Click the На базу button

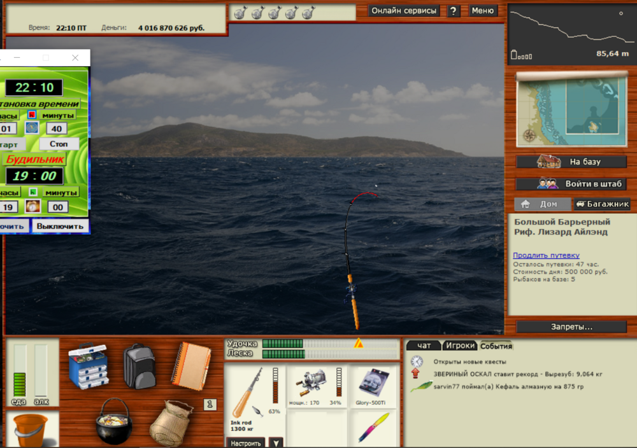click(571, 162)
